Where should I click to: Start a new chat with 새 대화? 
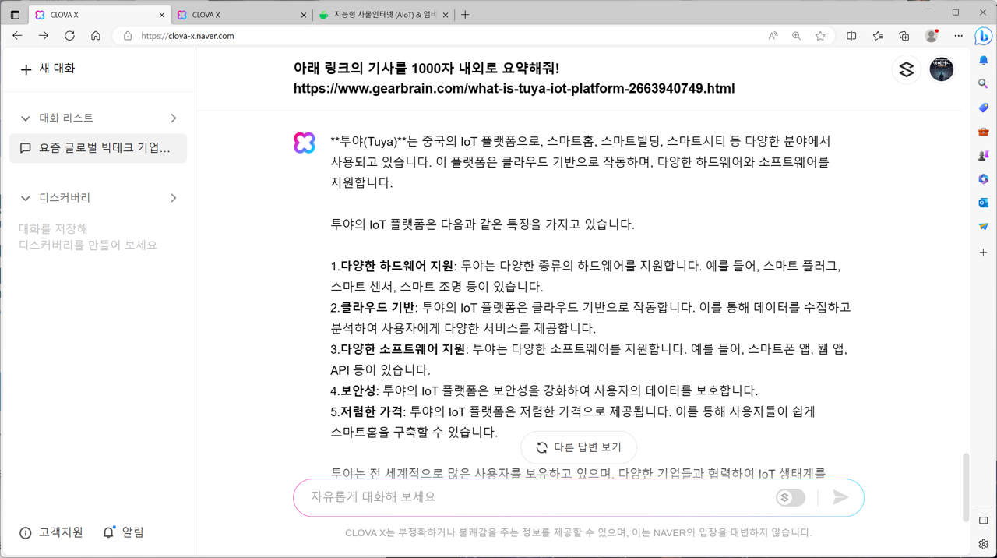(48, 69)
